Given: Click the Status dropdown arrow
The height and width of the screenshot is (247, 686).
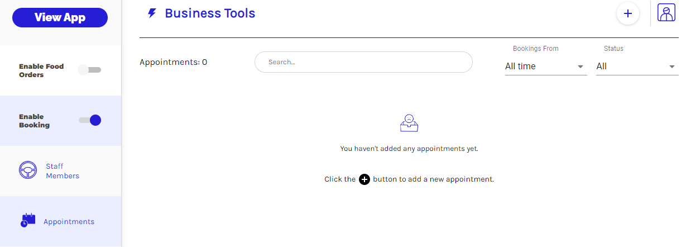Looking at the screenshot, I should [672, 67].
